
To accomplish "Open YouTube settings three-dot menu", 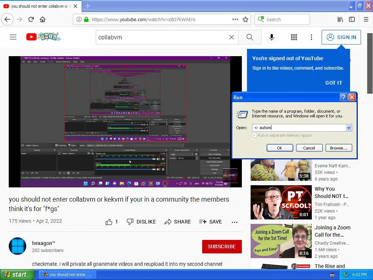I will (311, 37).
